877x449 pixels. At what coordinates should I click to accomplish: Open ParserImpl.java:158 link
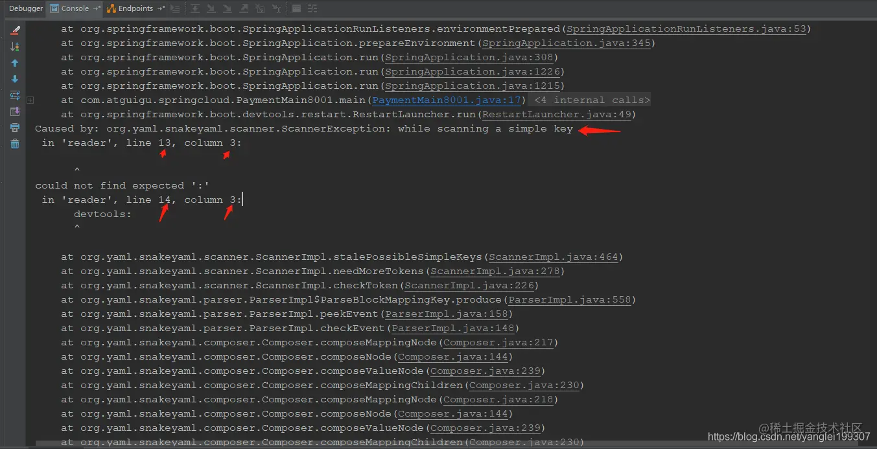446,314
